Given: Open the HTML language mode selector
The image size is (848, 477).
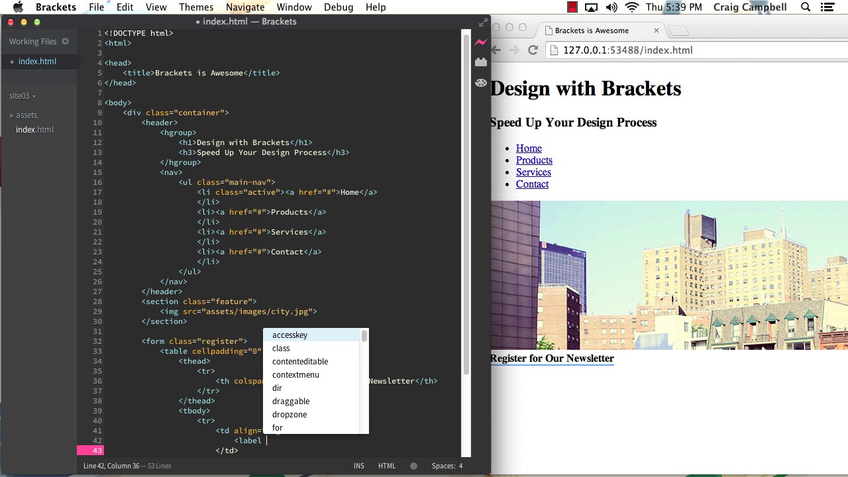Looking at the screenshot, I should [386, 466].
